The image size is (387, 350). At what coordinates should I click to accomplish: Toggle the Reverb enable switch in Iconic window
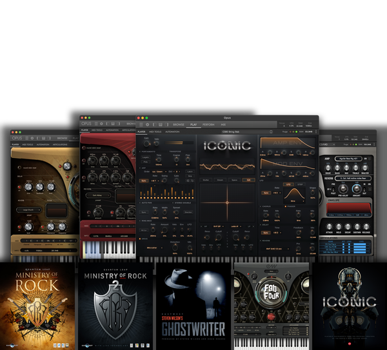point(261,240)
